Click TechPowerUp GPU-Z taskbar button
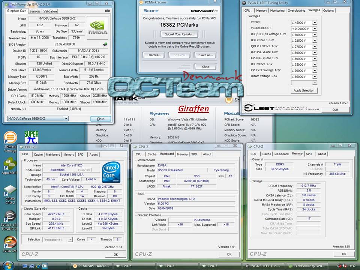The image size is (360, 270). pyautogui.click(x=306, y=266)
